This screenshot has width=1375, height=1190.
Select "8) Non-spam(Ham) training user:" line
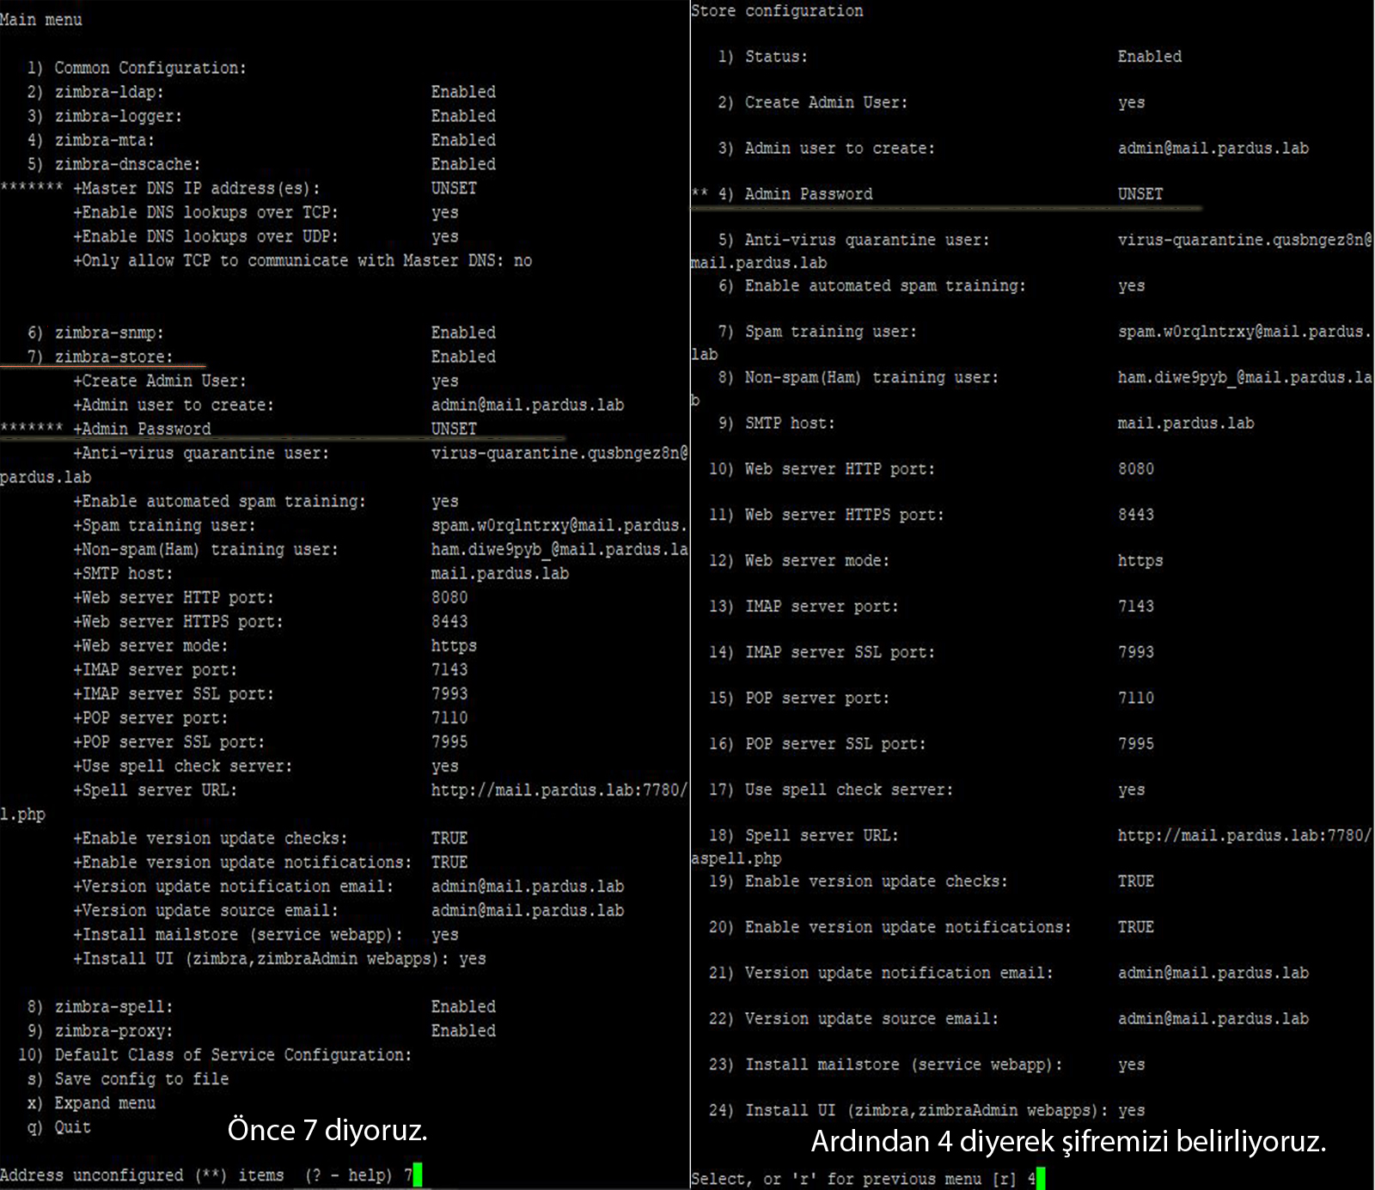pos(859,377)
